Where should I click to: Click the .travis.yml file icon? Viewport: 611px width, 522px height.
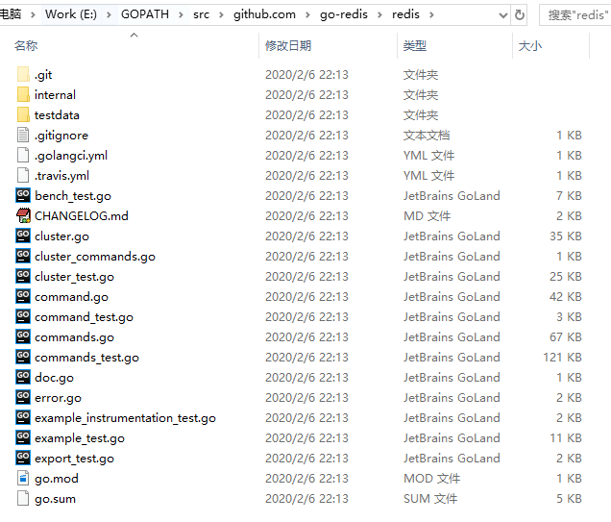point(23,175)
